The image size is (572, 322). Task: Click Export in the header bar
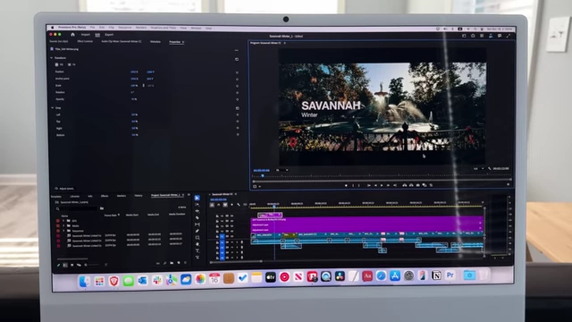click(109, 35)
